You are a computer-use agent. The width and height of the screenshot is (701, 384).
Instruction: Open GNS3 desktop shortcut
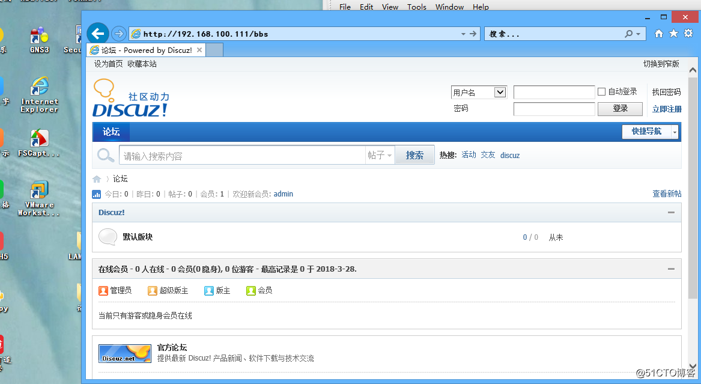click(x=39, y=40)
